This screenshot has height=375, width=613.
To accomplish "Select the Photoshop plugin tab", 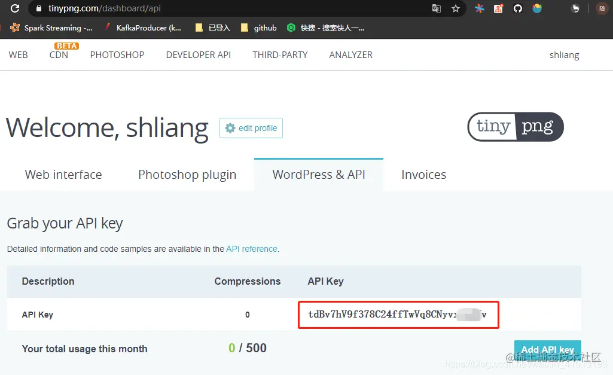I will pos(187,174).
